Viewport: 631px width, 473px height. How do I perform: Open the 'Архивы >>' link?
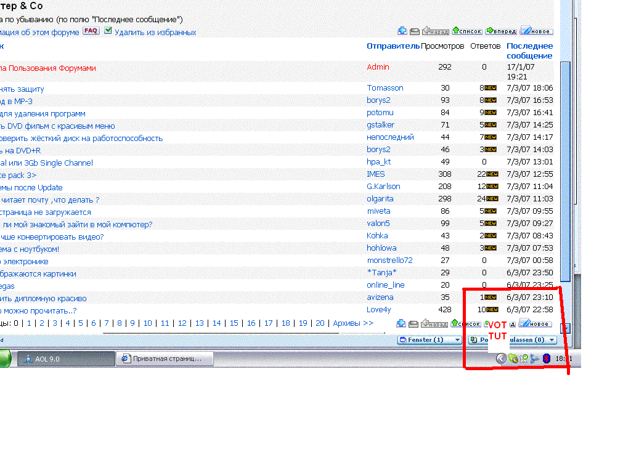pos(353,323)
